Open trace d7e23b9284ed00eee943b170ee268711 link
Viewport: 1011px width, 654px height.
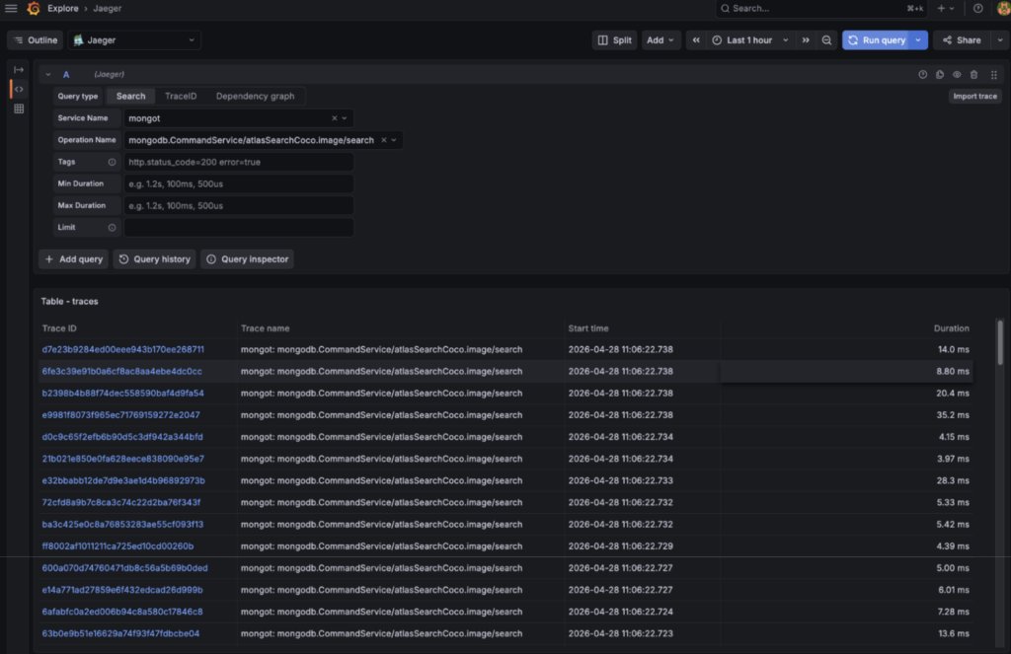[x=123, y=349]
